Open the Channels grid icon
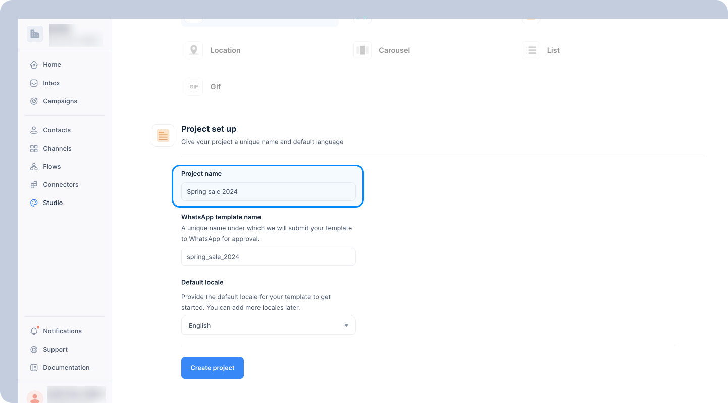This screenshot has height=403, width=728. click(x=34, y=149)
